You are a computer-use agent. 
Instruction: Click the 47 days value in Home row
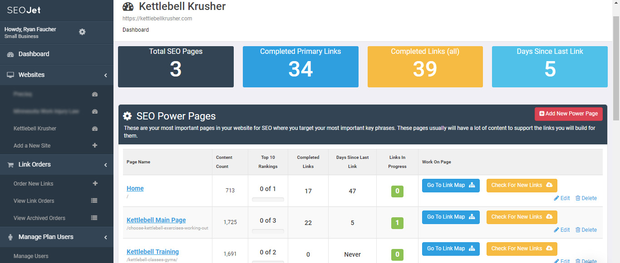click(352, 191)
